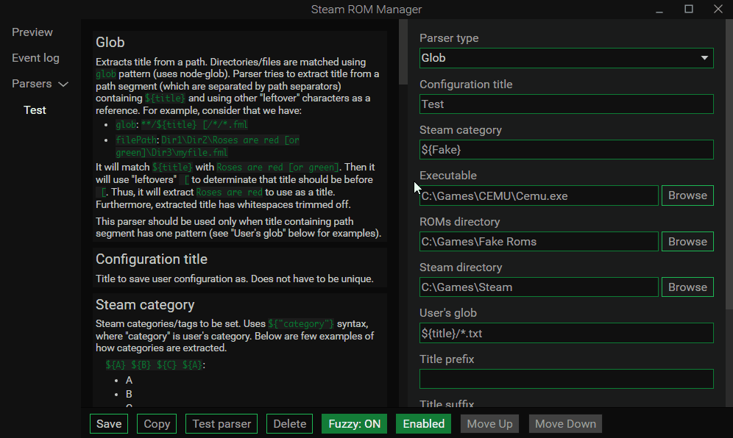The height and width of the screenshot is (438, 733).
Task: Click the documentation panel scrollbar
Action: pos(403,52)
